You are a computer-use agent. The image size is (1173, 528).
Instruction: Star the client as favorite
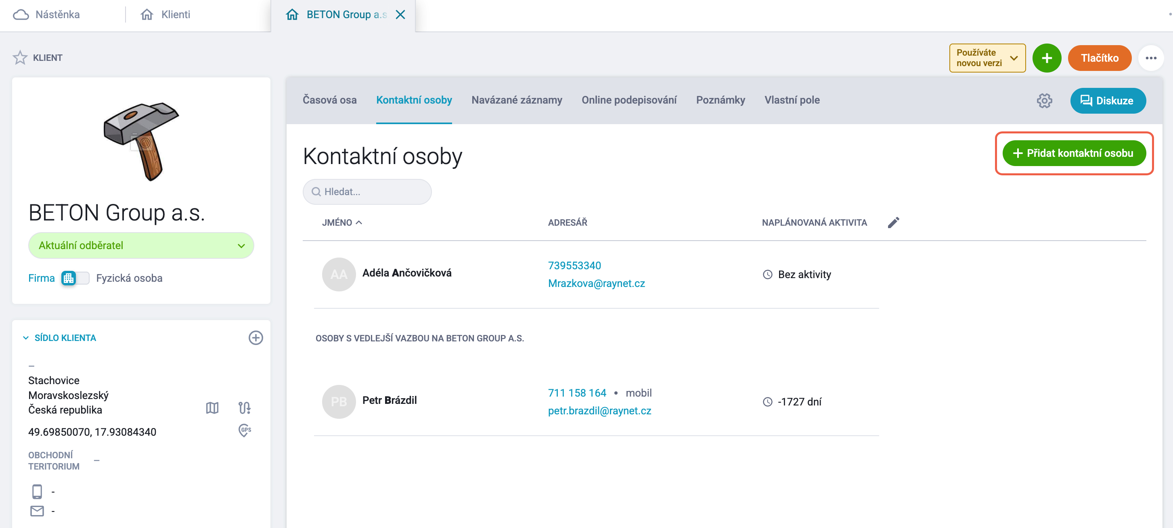click(x=20, y=58)
